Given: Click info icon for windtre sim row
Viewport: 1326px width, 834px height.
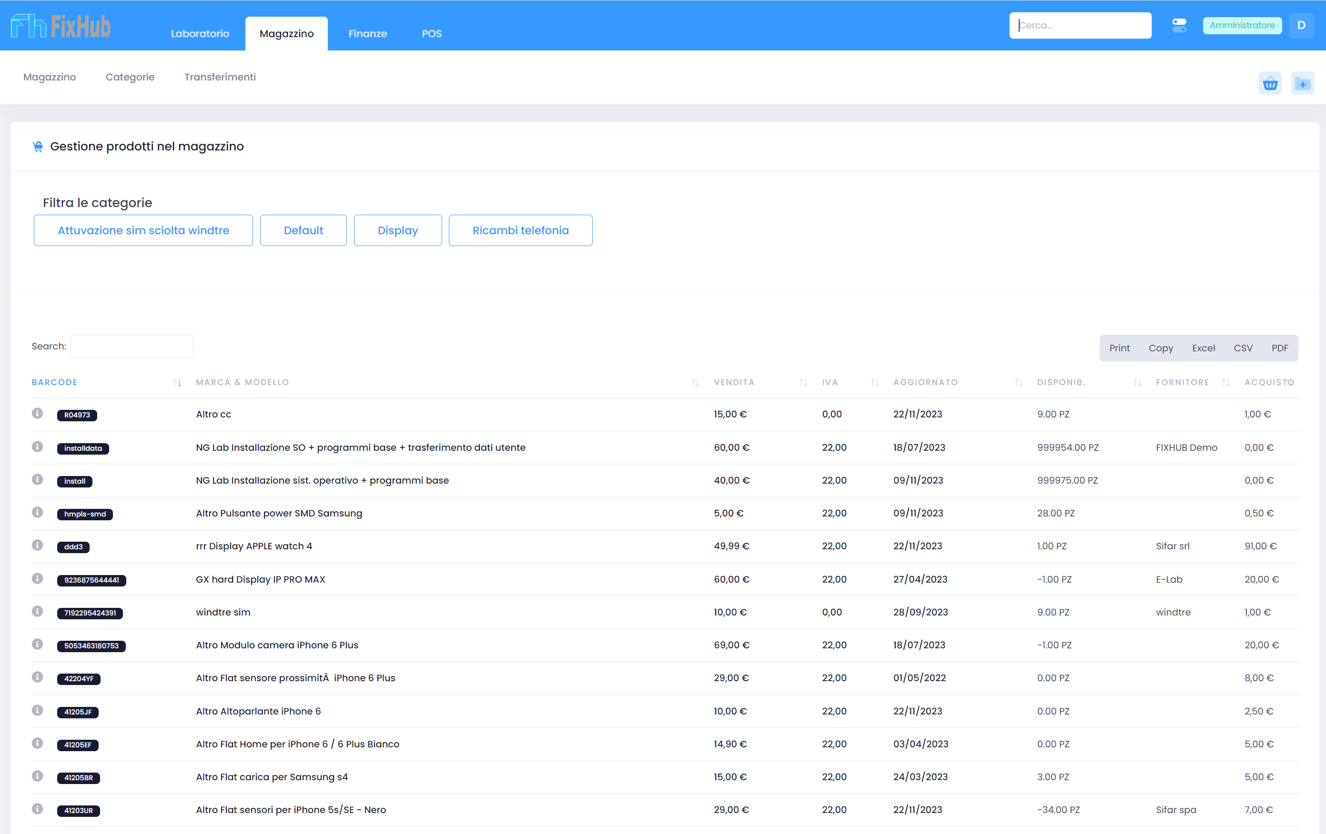Looking at the screenshot, I should pyautogui.click(x=38, y=611).
